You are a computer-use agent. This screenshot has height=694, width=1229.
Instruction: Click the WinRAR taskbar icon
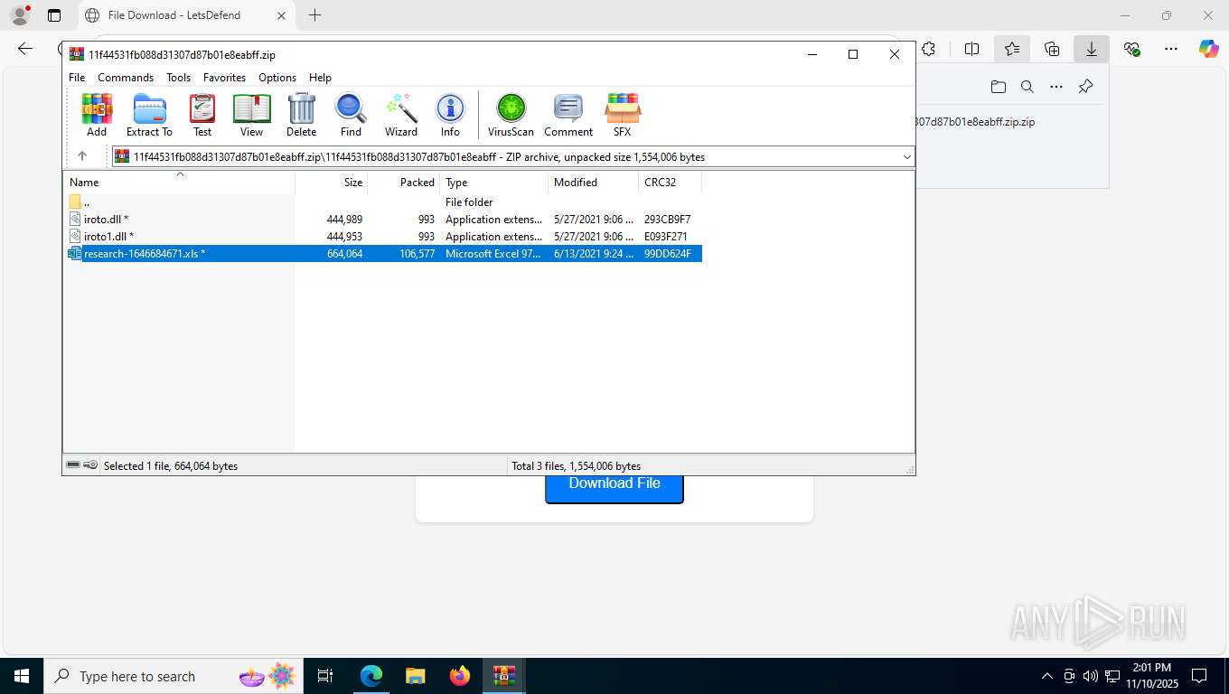point(504,676)
